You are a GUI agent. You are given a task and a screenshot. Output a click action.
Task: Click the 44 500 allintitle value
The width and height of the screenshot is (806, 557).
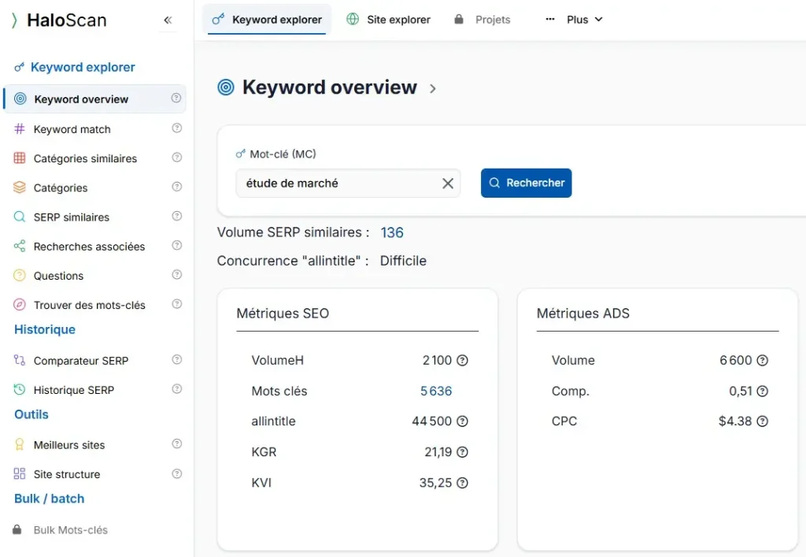pyautogui.click(x=431, y=421)
